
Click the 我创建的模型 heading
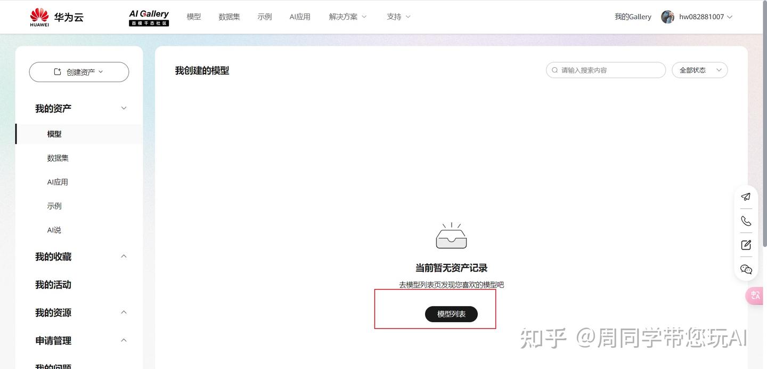pos(202,70)
